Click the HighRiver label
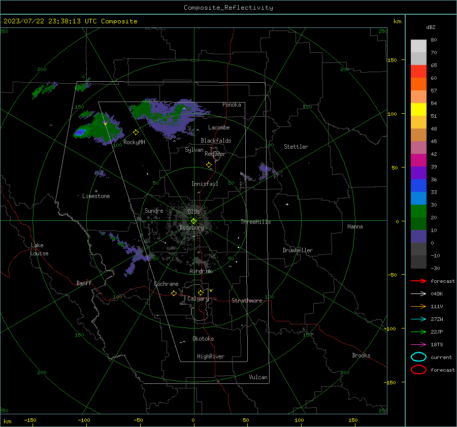 point(211,356)
